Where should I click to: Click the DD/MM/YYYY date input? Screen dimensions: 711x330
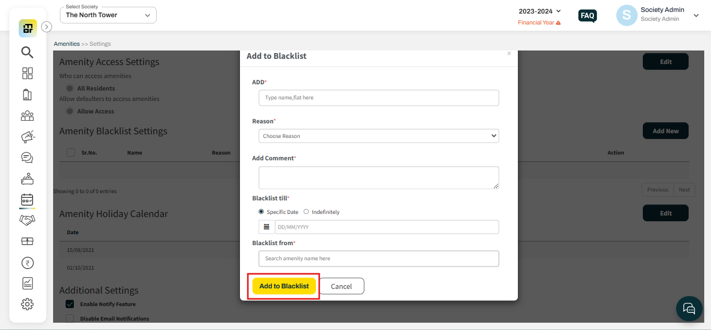387,227
